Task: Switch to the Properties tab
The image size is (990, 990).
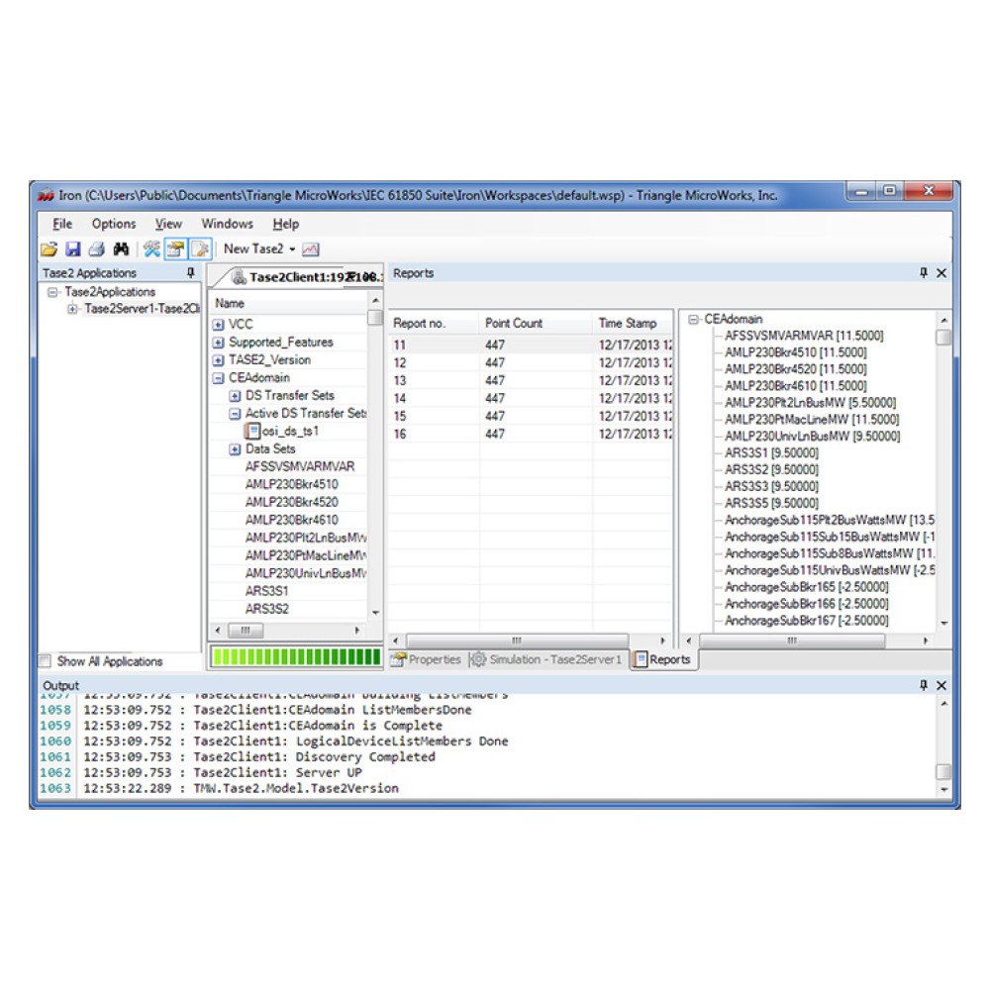Action: 426,659
